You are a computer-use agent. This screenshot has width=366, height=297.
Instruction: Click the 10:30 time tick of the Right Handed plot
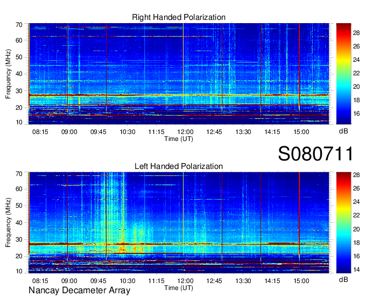(x=127, y=132)
